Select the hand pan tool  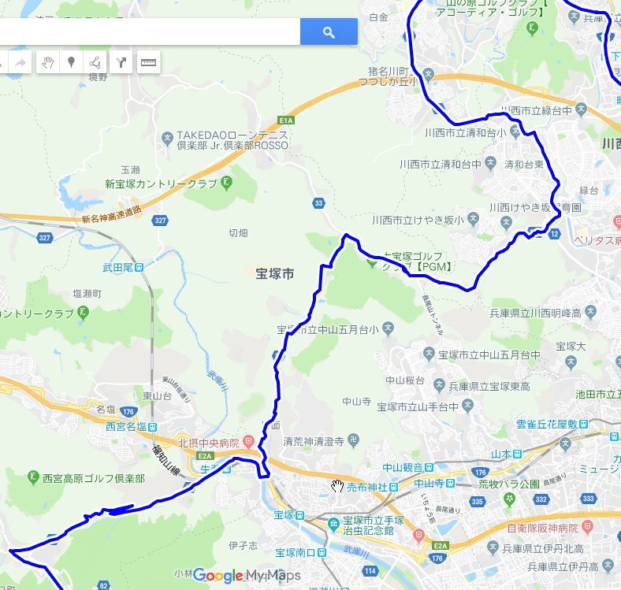(x=47, y=62)
